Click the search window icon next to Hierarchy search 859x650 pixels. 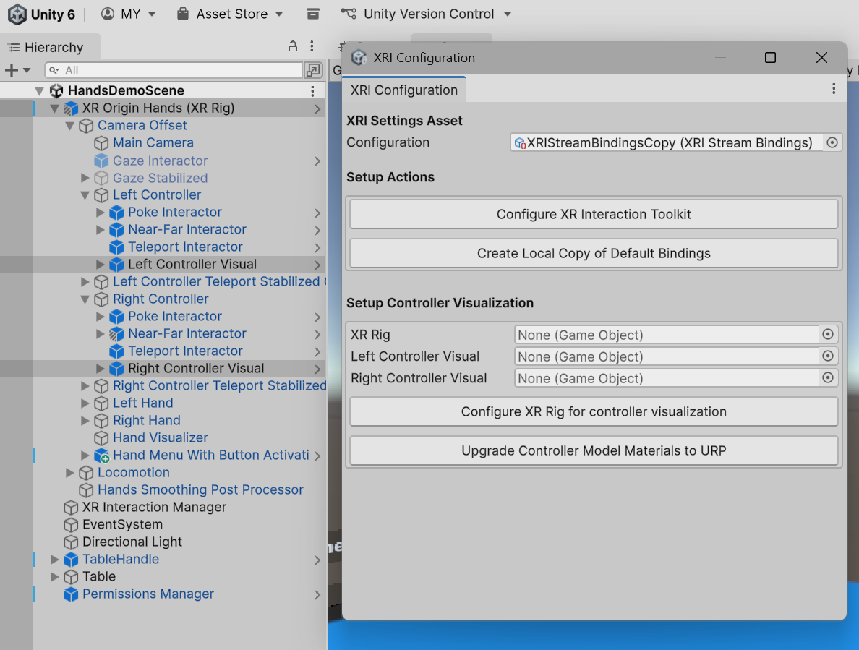click(313, 70)
